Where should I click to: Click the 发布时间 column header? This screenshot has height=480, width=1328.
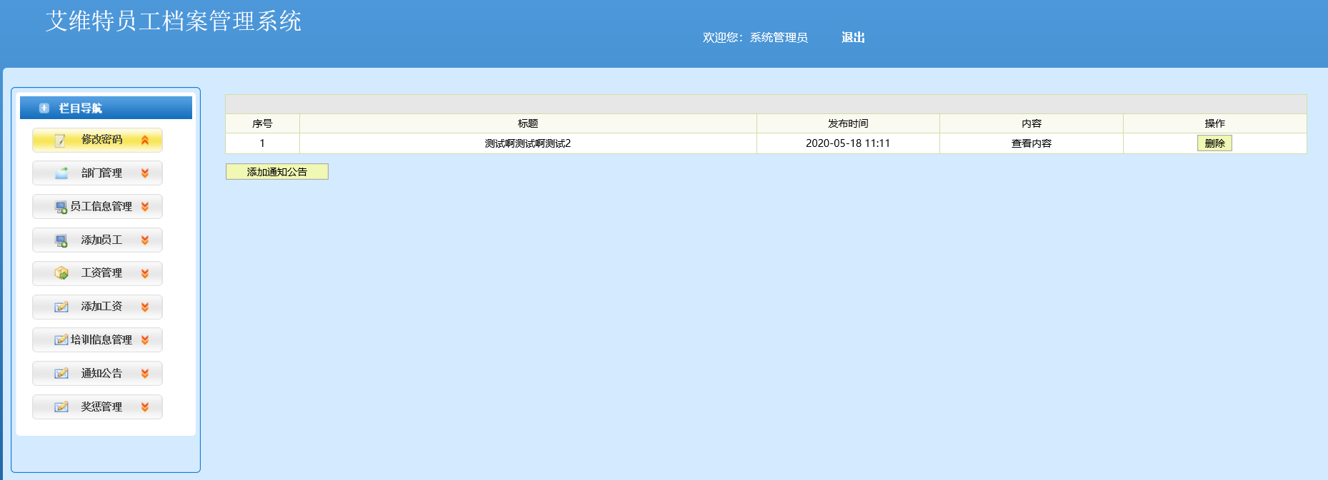[848, 123]
